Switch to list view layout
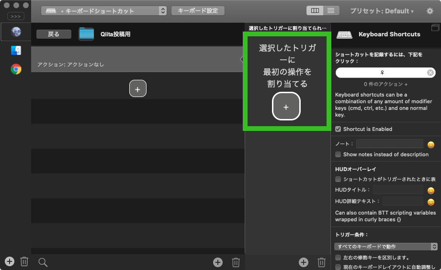Screen dimensions: 441x270 click(x=331, y=11)
